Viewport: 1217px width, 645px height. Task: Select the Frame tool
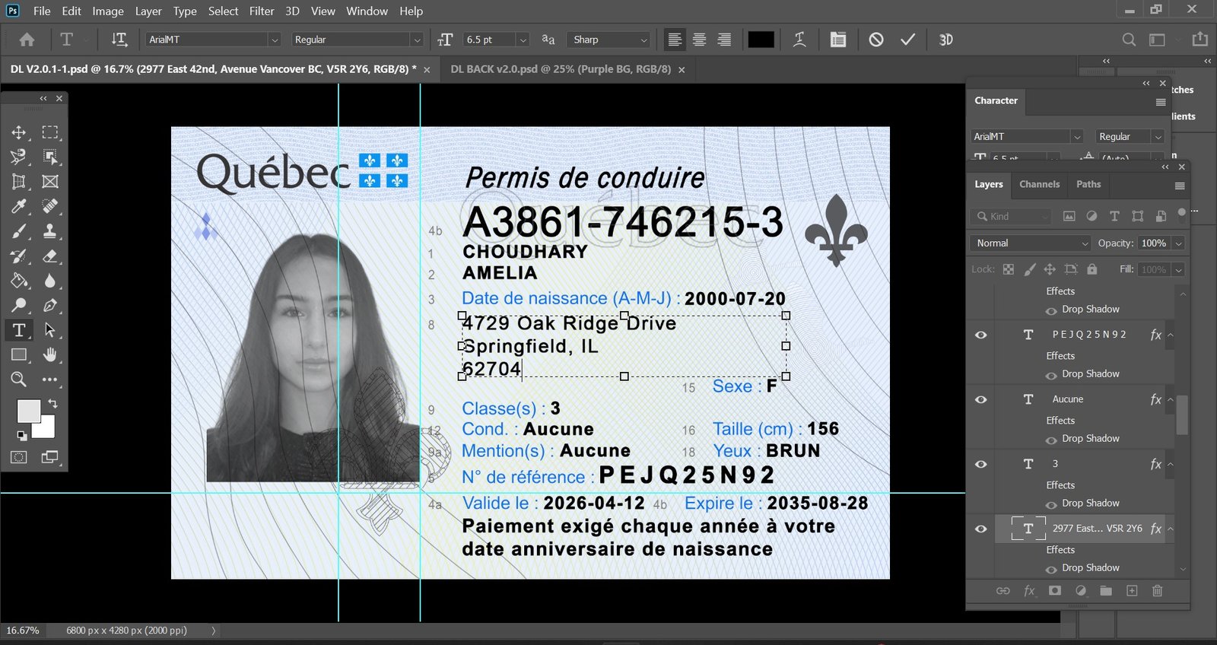click(x=50, y=182)
